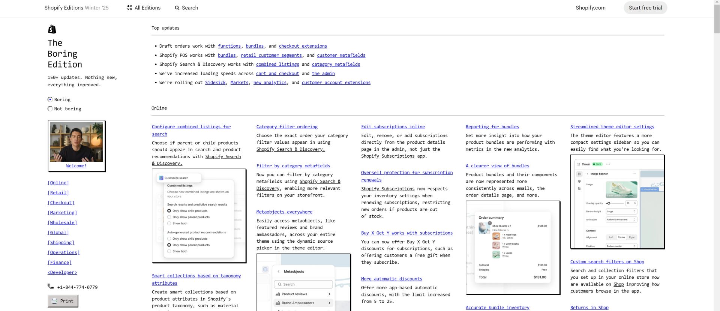Screen dimensions: 720x311
Task: Select the Boring radio option
Action: coord(50,99)
